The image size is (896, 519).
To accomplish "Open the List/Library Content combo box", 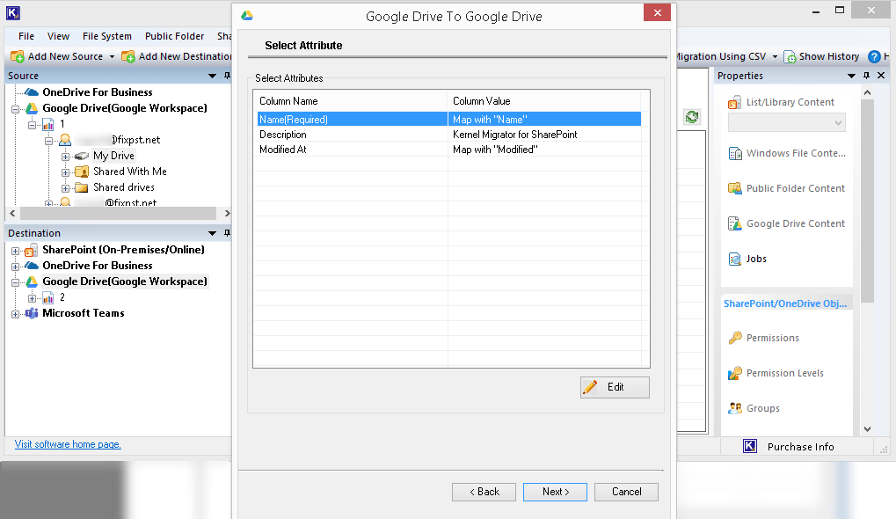I will point(786,122).
